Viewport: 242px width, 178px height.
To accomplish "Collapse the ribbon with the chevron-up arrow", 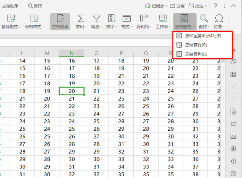I will click(233, 6).
